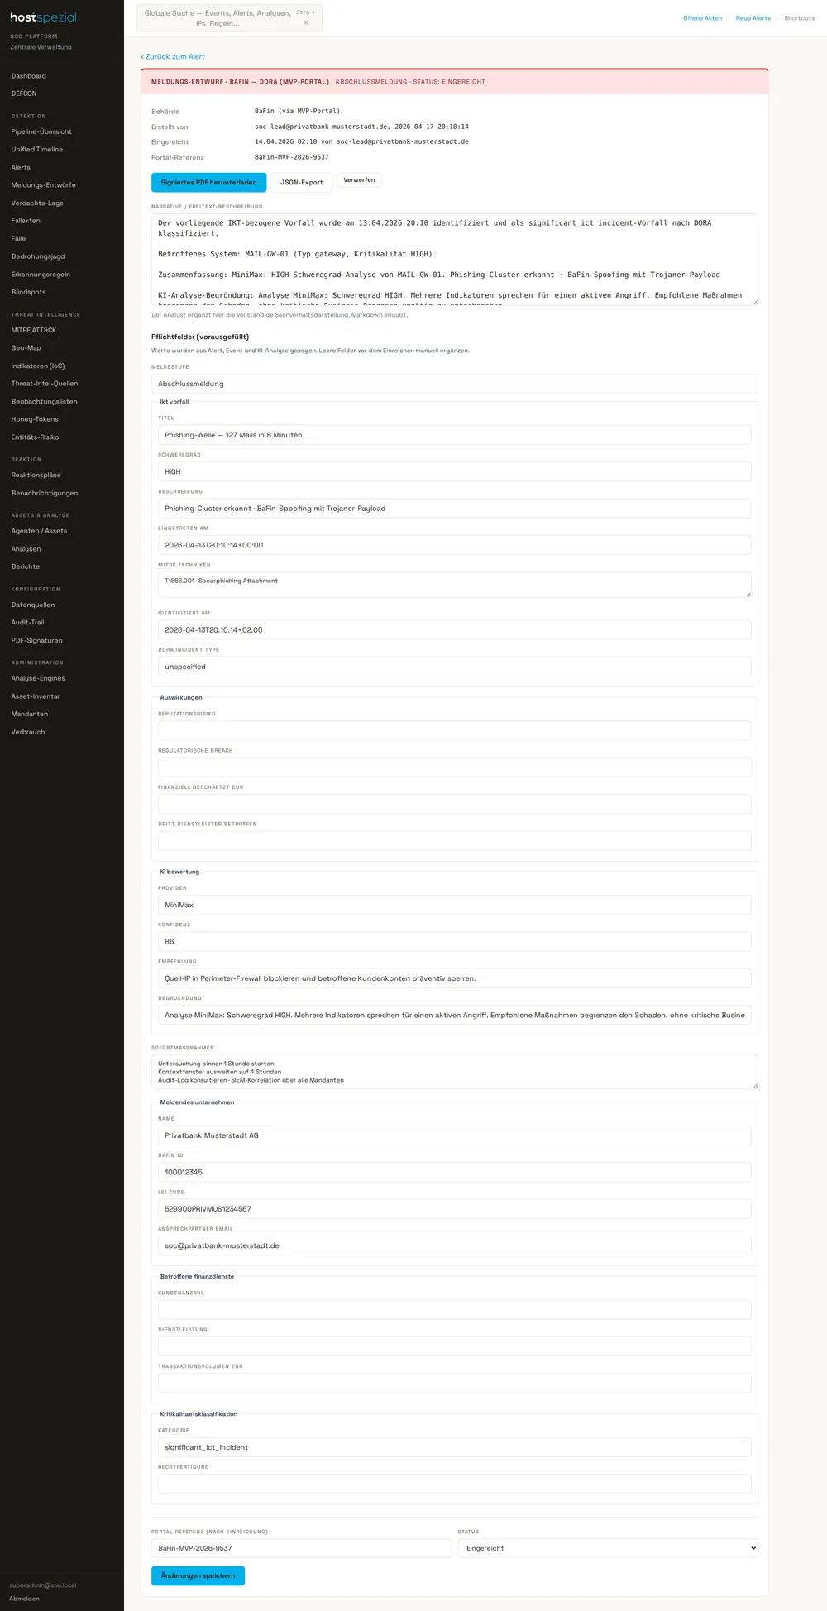
Task: Open Analysen in sidebar
Action: 26,549
